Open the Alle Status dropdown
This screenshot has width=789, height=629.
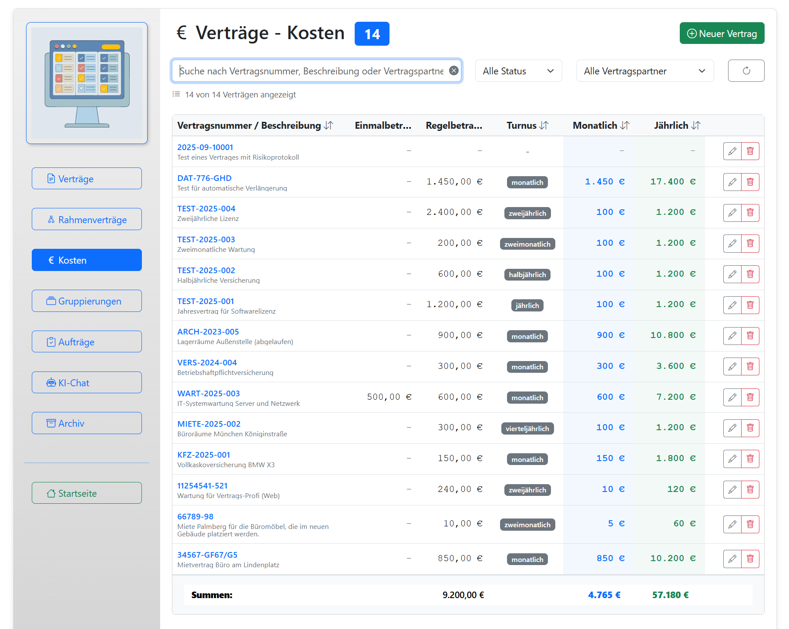point(518,70)
